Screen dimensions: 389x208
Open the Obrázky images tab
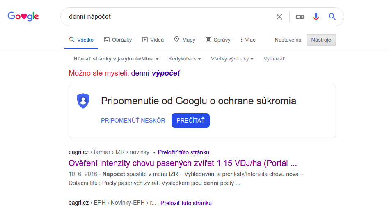118,40
